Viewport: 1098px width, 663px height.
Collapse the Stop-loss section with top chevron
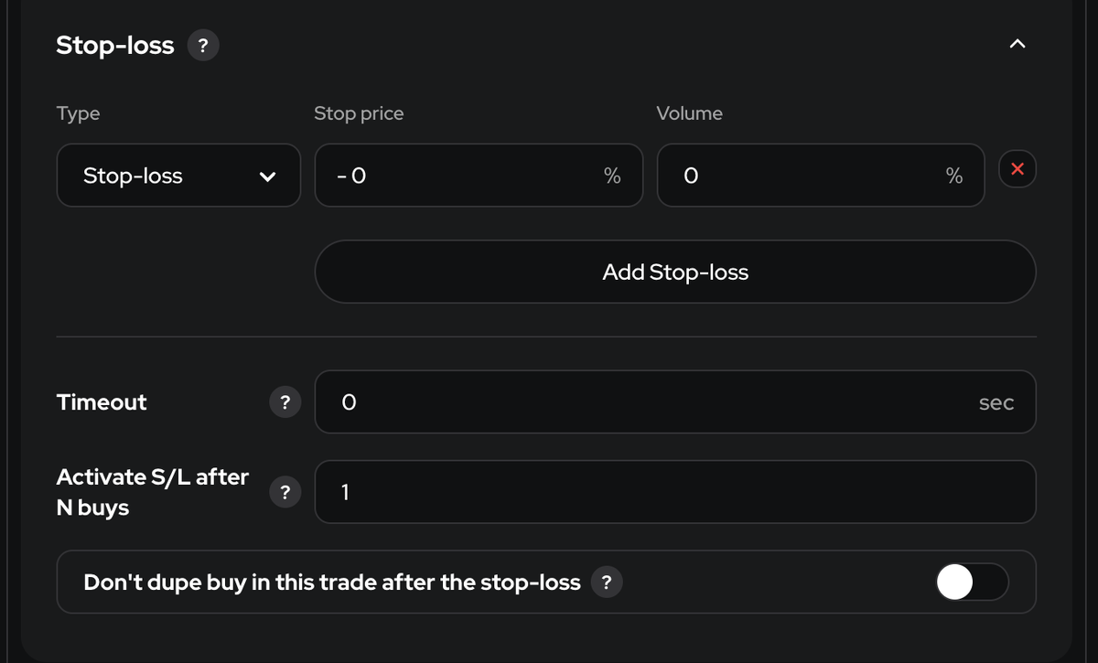1017,44
